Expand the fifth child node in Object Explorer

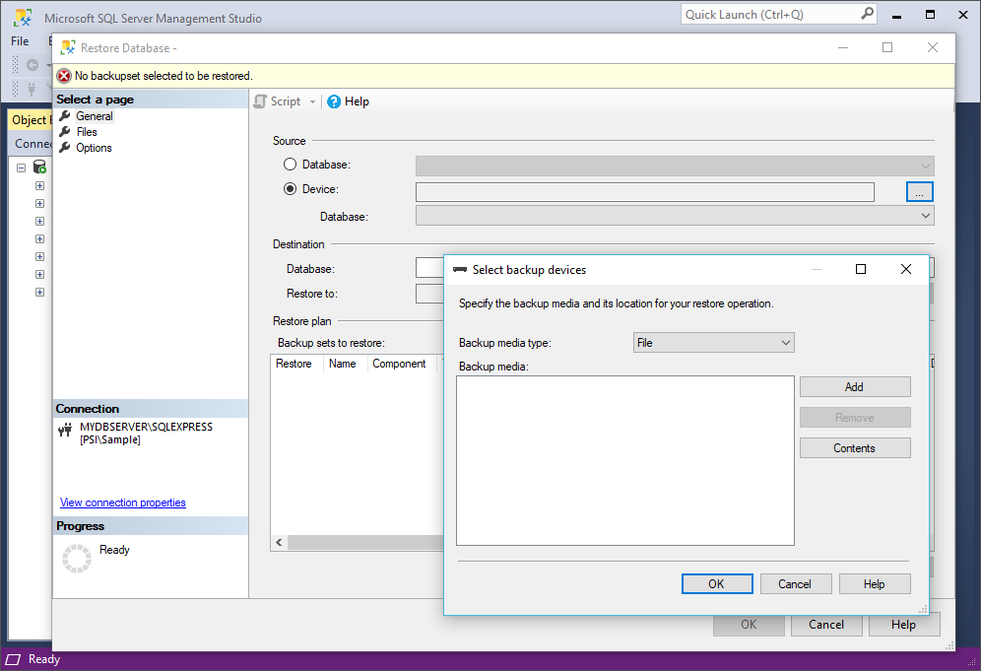39,256
